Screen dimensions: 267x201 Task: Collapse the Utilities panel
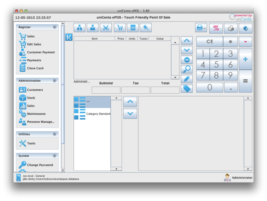pos(55,134)
